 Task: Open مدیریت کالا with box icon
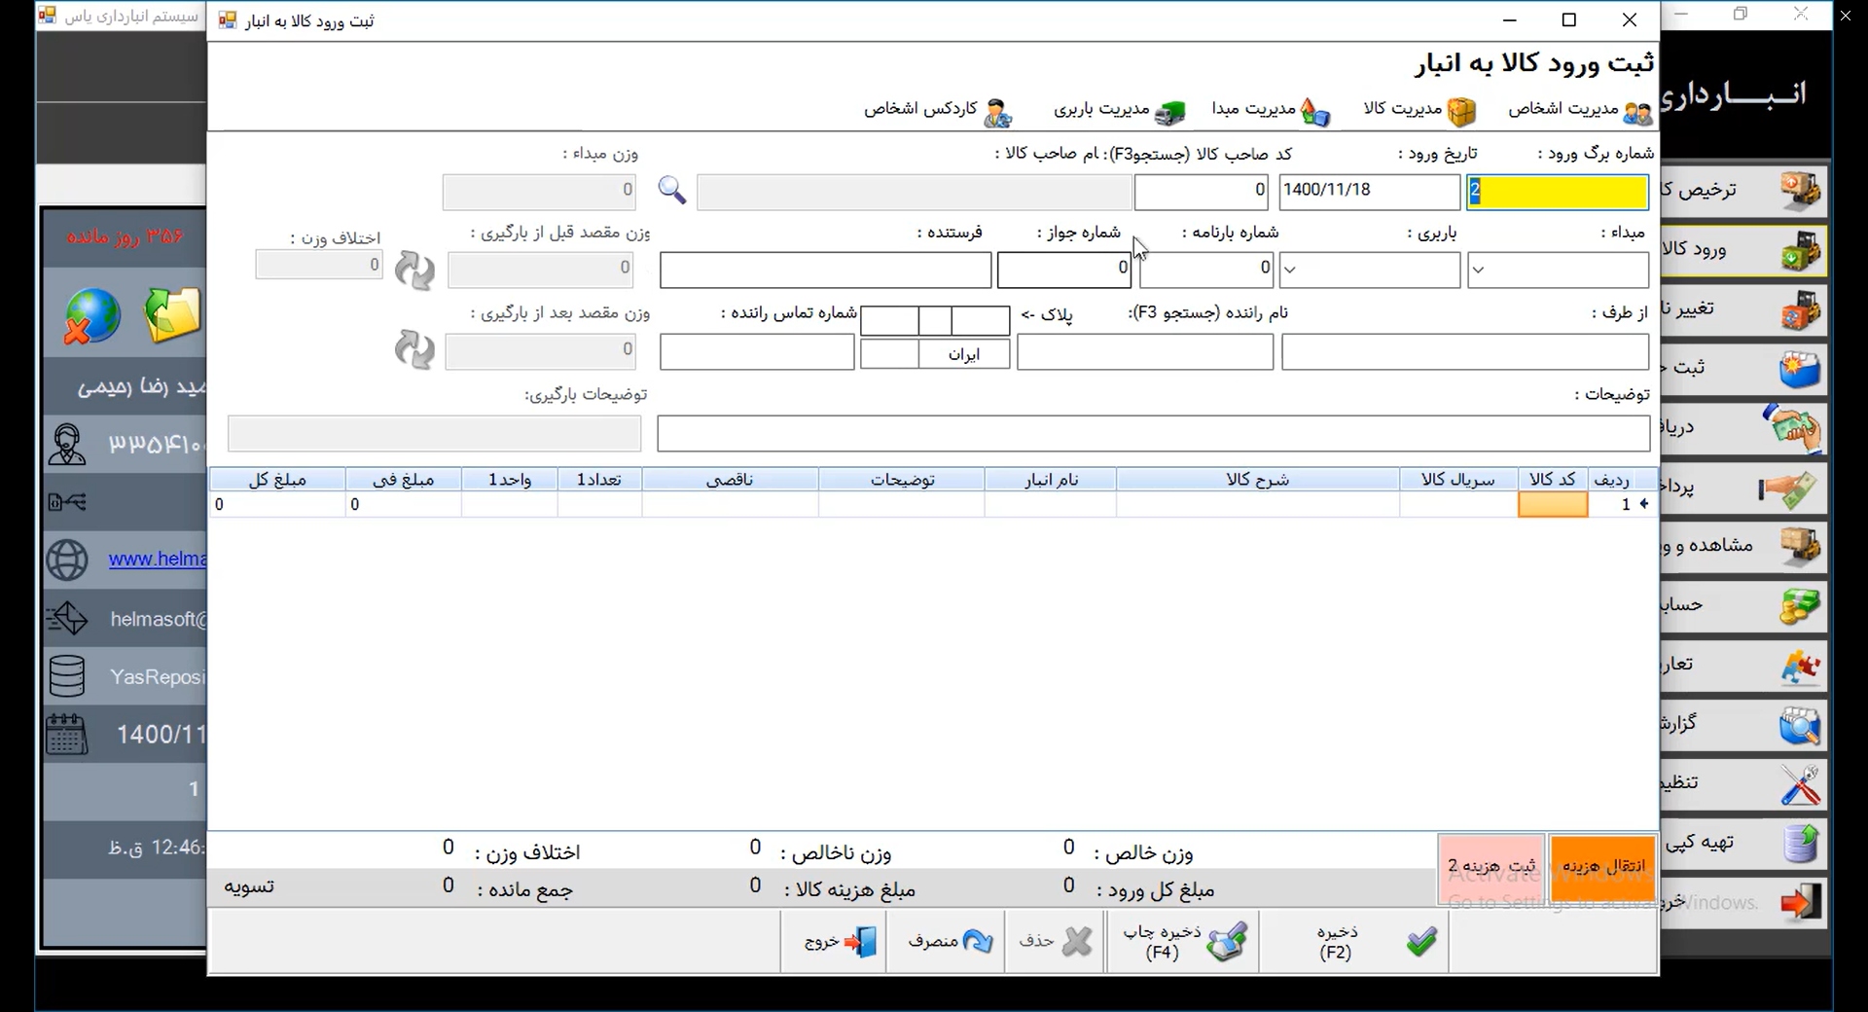1419,111
